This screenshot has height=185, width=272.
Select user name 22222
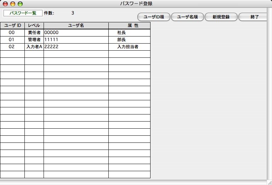tap(76, 47)
